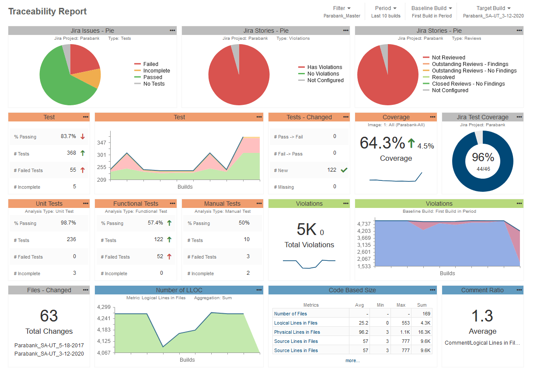Click the Incomplete legend swatch
Screen dimensions: 537x370
(x=137, y=71)
